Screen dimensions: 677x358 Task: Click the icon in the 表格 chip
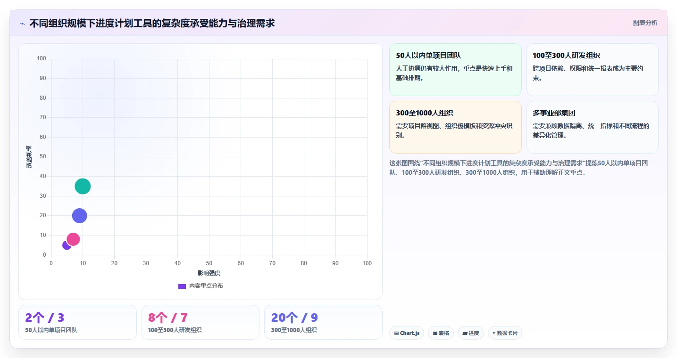coord(435,333)
